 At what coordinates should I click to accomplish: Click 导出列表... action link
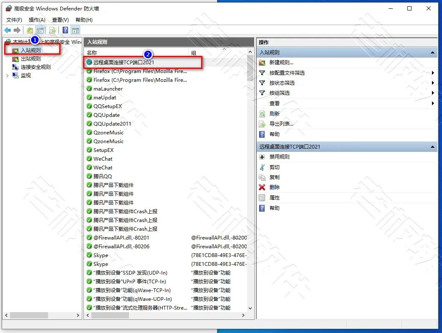[281, 124]
